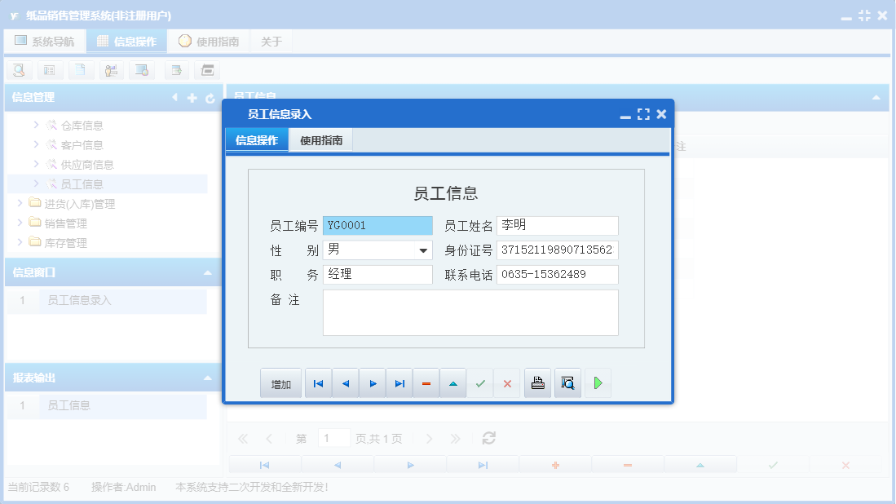Screen dimensions: 896x504
Task: Click the 关于 menu item
Action: (271, 40)
